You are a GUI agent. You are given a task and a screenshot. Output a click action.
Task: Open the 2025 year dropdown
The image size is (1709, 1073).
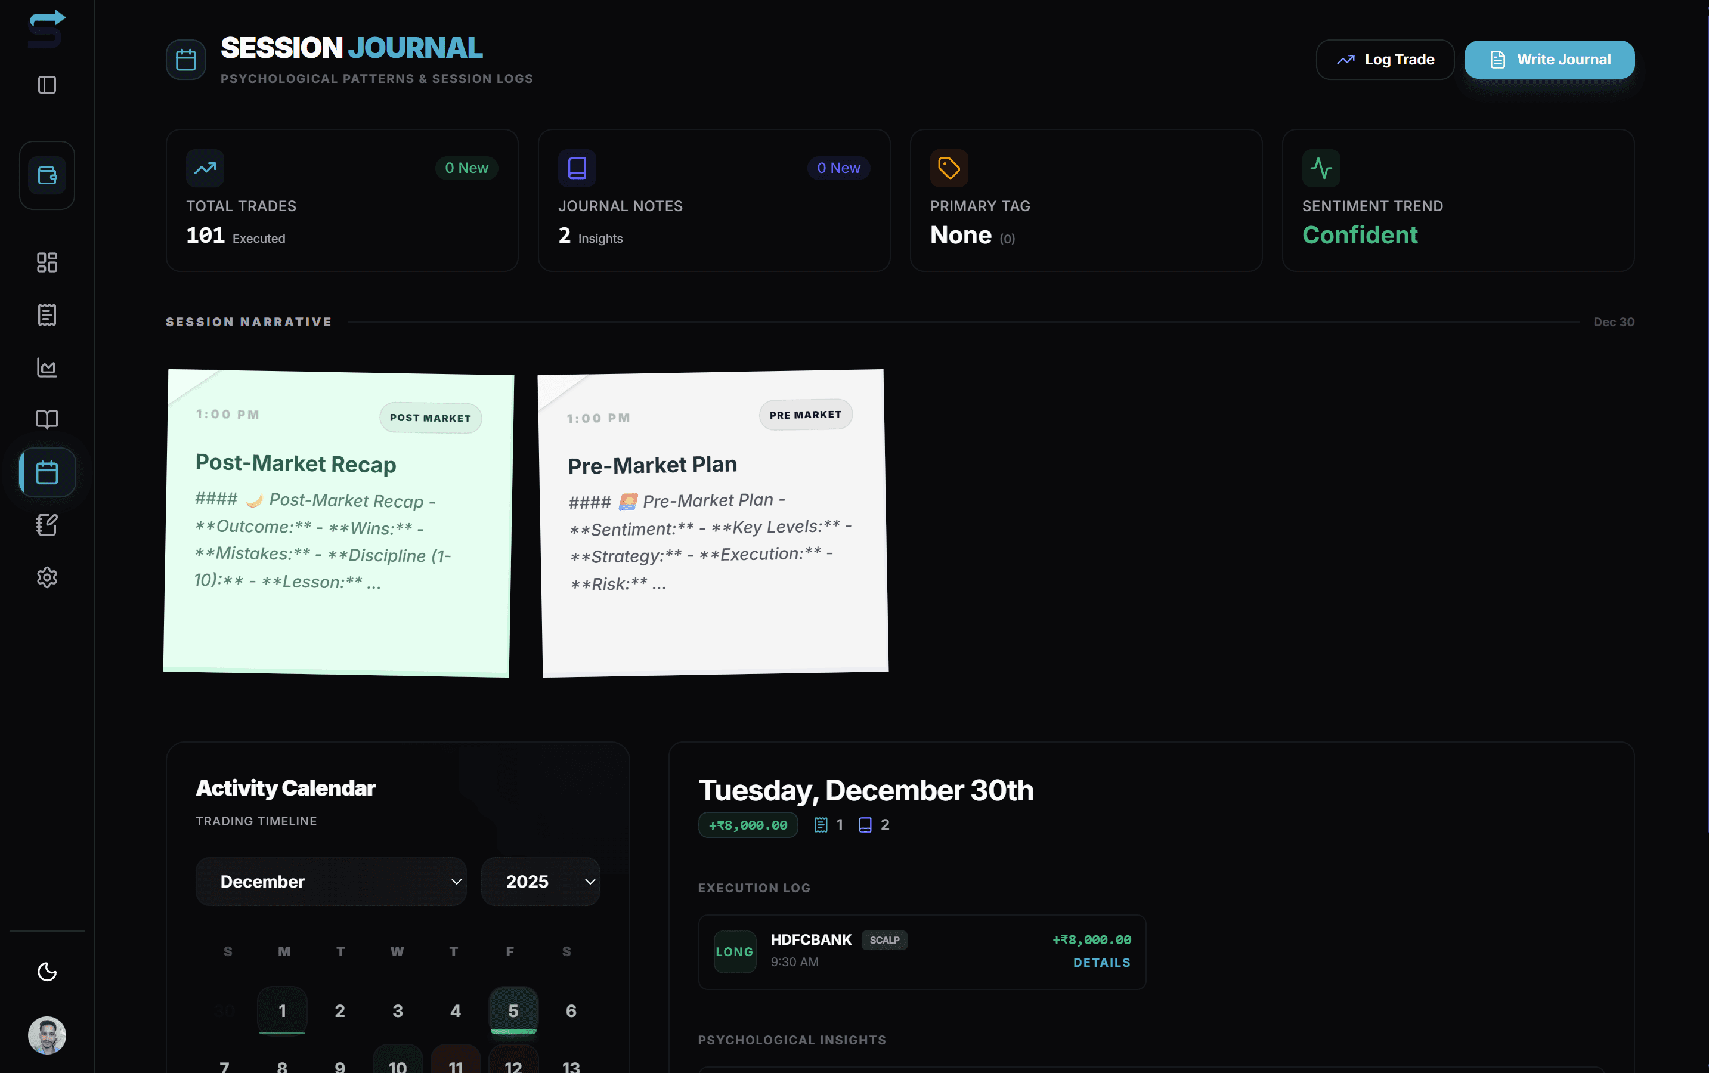(541, 881)
